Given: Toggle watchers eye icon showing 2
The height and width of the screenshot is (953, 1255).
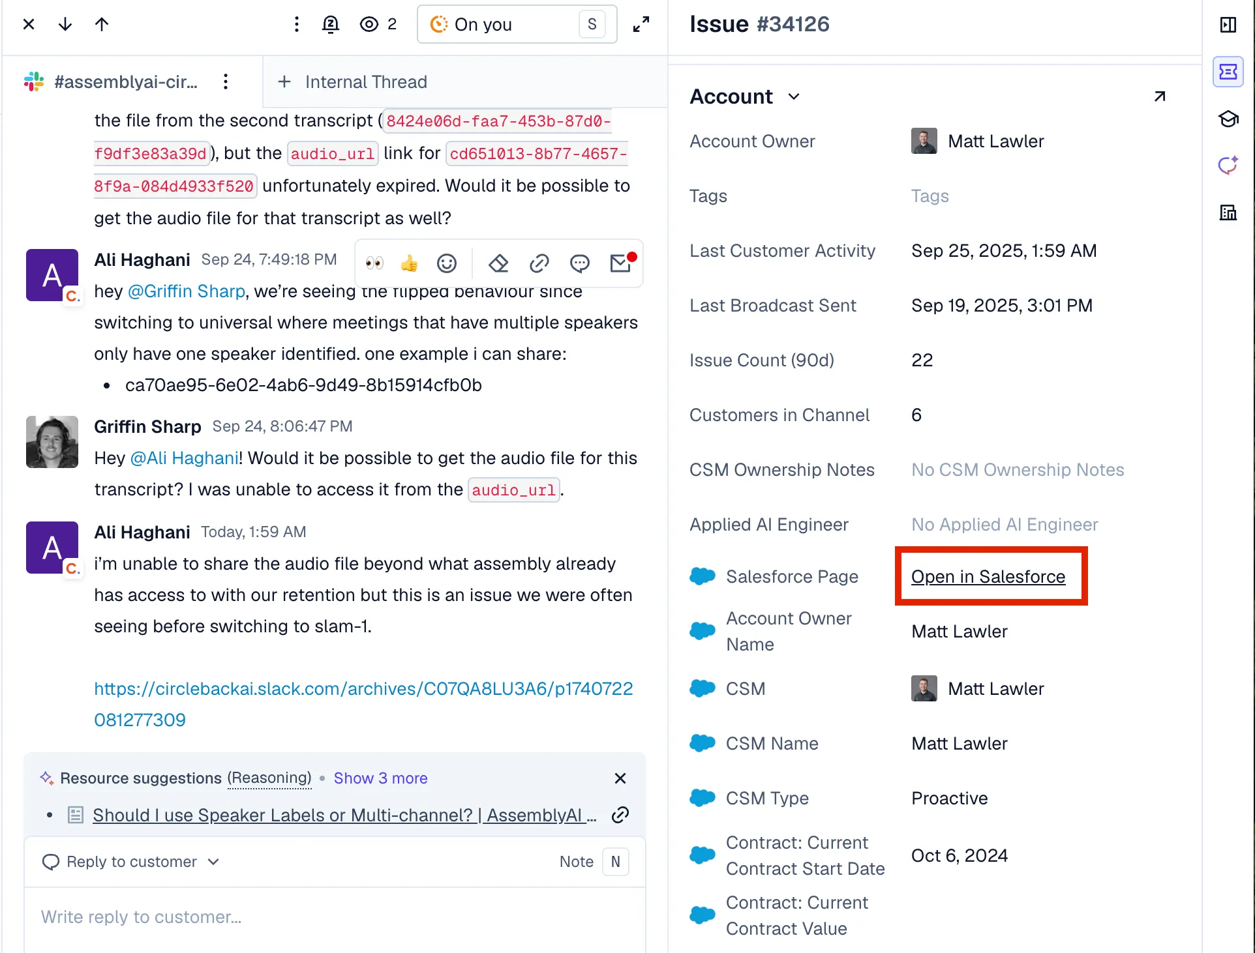Looking at the screenshot, I should click(x=378, y=25).
